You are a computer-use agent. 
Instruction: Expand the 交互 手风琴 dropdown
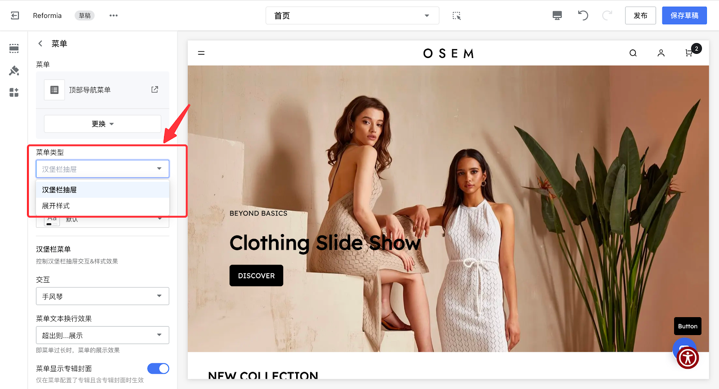coord(102,296)
